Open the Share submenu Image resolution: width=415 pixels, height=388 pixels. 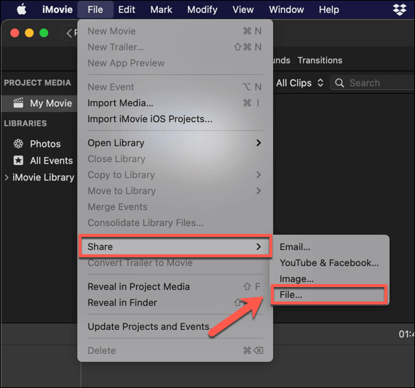pyautogui.click(x=175, y=246)
